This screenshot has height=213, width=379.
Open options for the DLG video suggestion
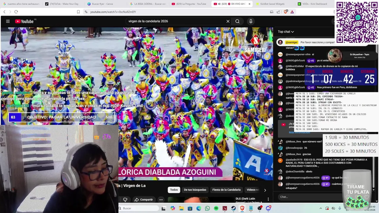268,199
